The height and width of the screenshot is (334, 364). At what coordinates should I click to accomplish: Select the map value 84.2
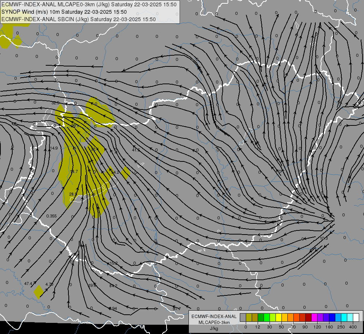[x=113, y=286]
